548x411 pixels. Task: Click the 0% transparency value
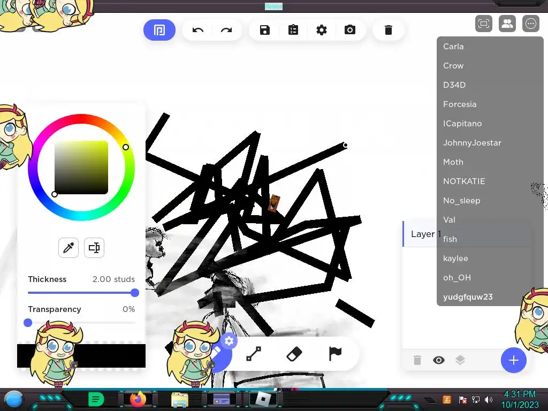point(128,309)
